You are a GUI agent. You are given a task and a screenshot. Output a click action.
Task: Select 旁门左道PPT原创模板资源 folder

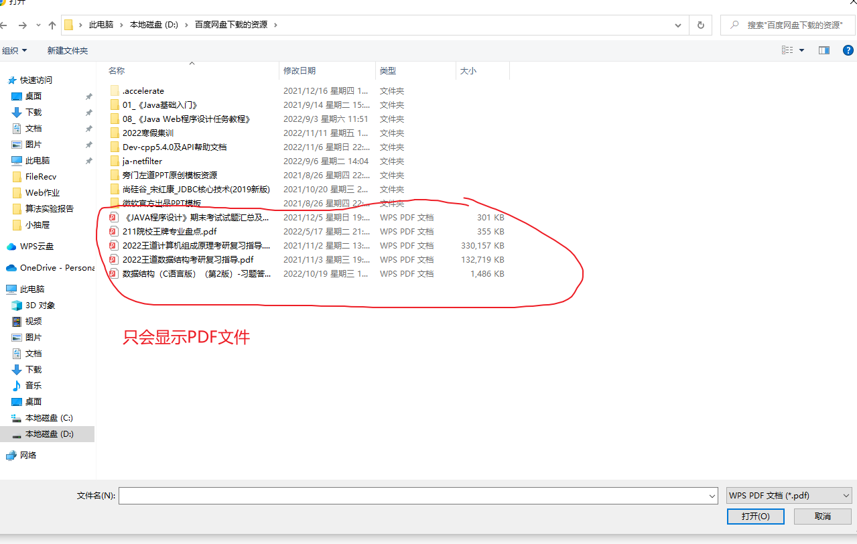coord(170,175)
